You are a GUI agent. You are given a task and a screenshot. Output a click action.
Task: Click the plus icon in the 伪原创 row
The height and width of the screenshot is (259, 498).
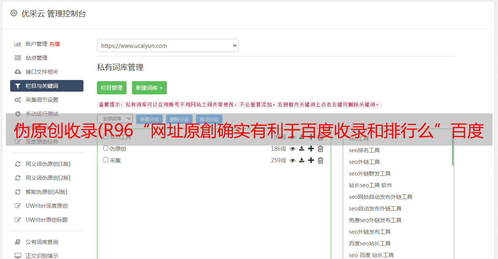(x=311, y=149)
